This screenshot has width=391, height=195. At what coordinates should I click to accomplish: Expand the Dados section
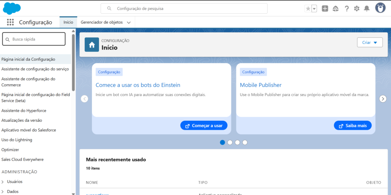click(3, 192)
